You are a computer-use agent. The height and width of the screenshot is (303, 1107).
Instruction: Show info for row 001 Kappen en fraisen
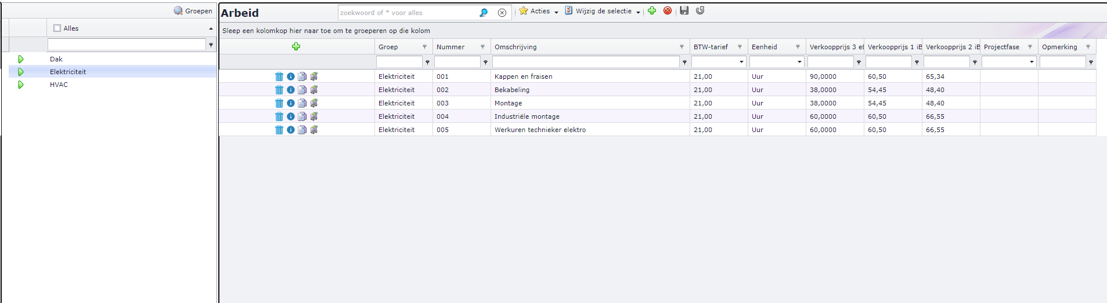291,76
